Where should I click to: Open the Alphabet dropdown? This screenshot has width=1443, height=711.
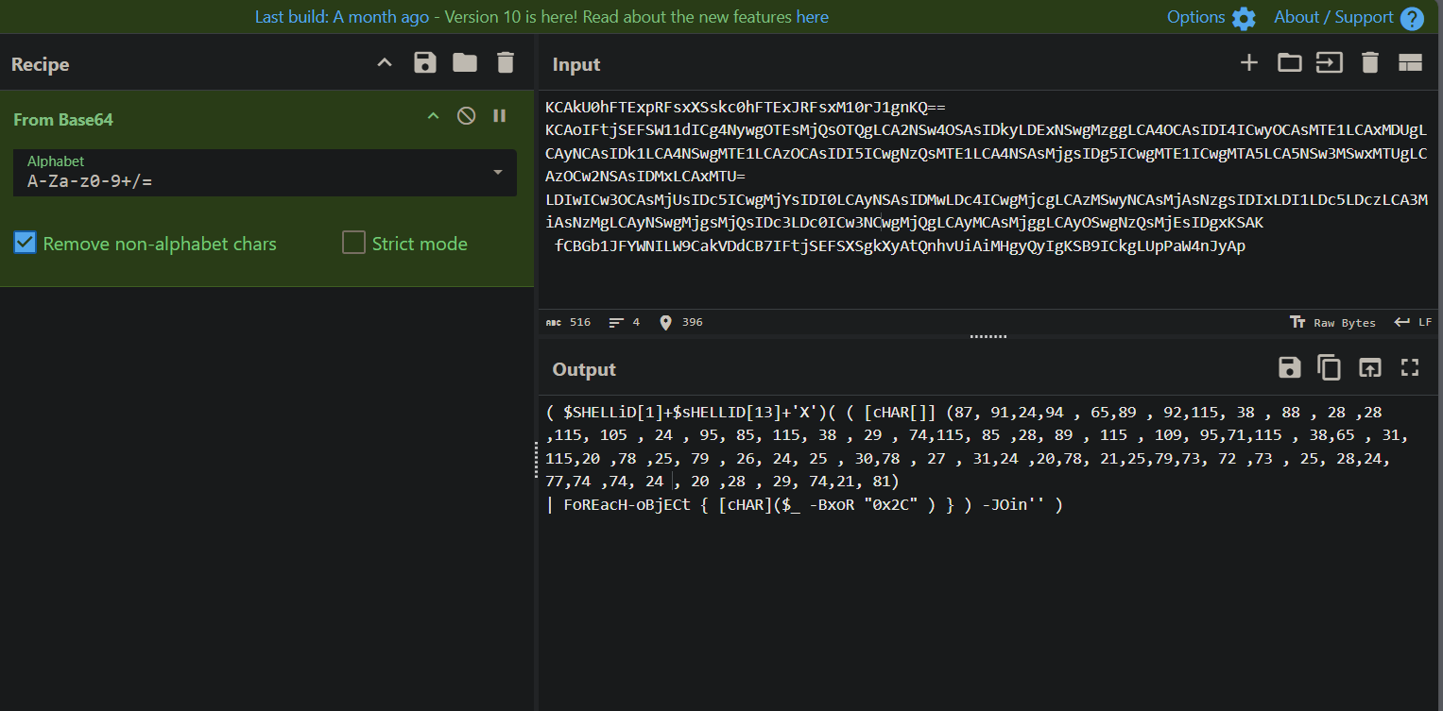(497, 173)
